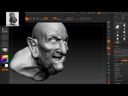Select the black secondary color swatch
Viewport: 128px width, 96px height.
3,66
